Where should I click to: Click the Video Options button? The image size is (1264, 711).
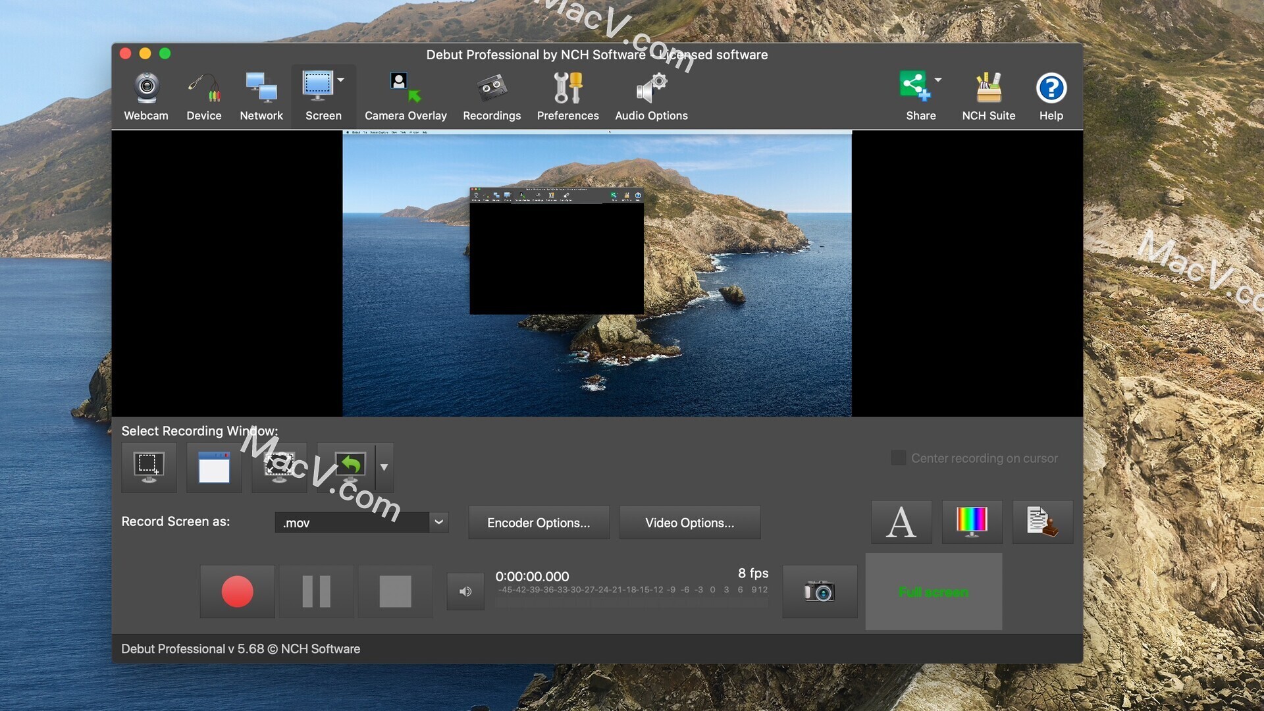690,523
